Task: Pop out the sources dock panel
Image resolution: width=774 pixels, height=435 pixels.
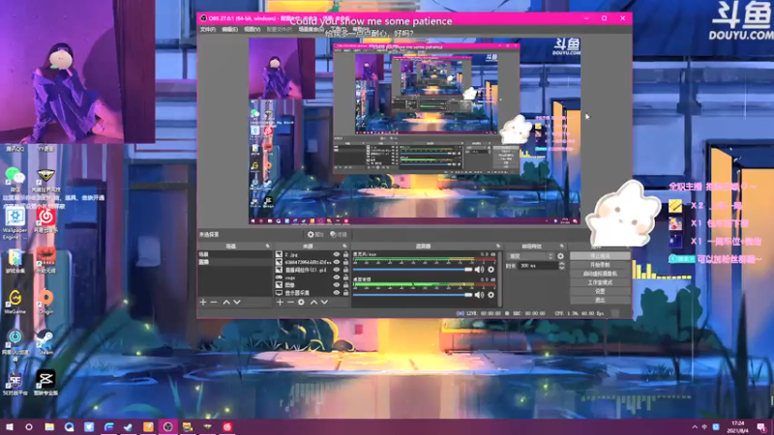Action: click(x=344, y=246)
